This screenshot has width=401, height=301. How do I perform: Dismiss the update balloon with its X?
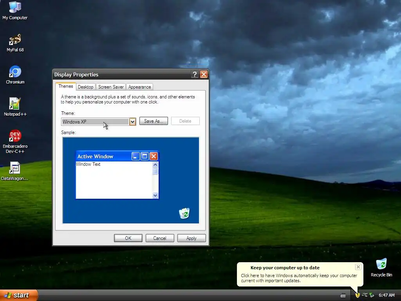point(358,267)
